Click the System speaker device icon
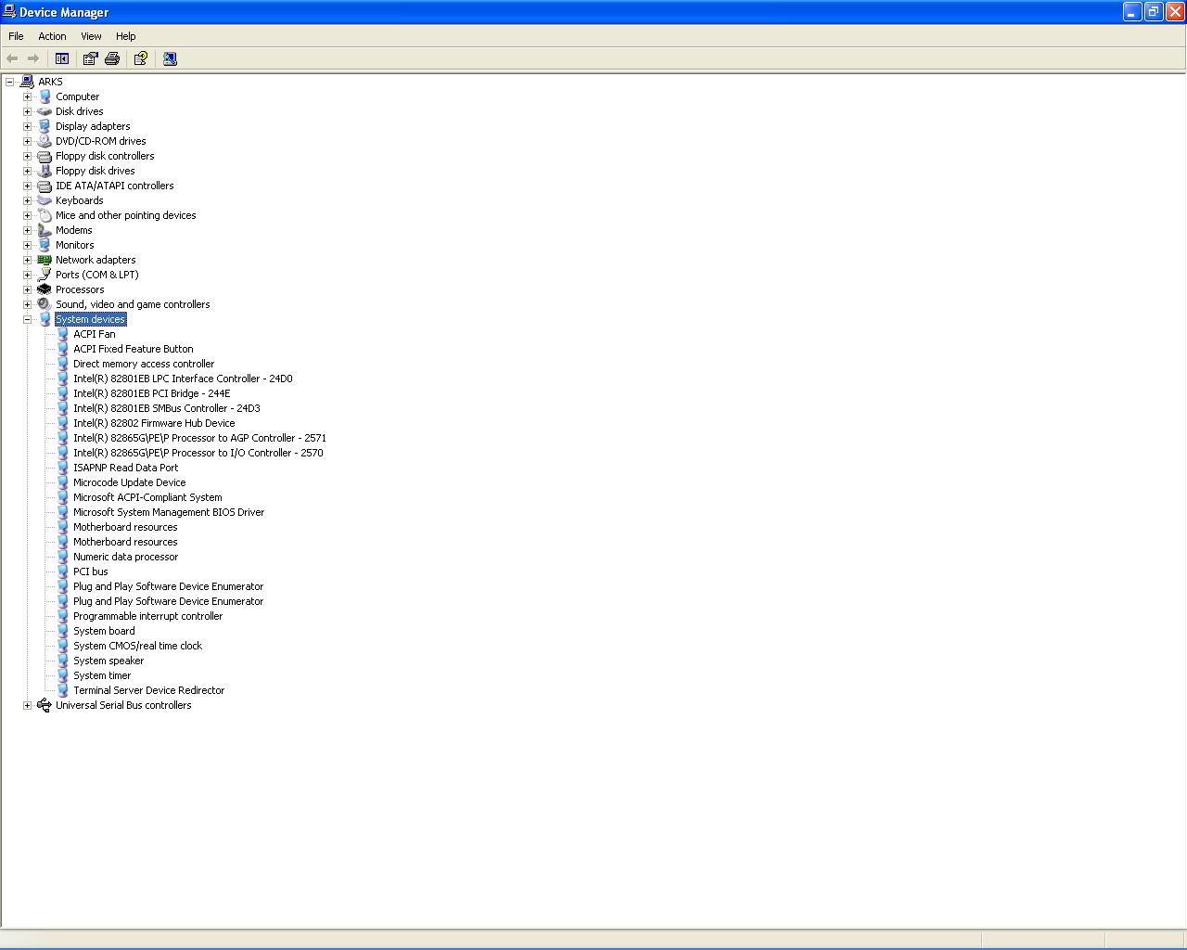The width and height of the screenshot is (1187, 950). click(x=63, y=661)
